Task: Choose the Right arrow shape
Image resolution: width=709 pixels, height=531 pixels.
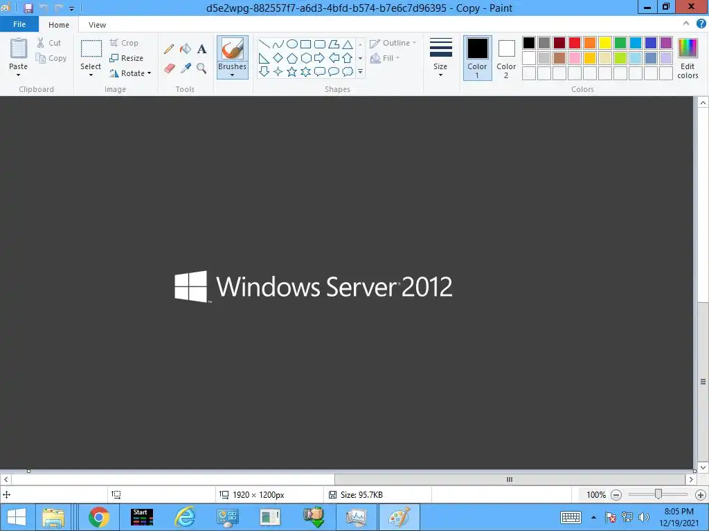Action: click(320, 58)
